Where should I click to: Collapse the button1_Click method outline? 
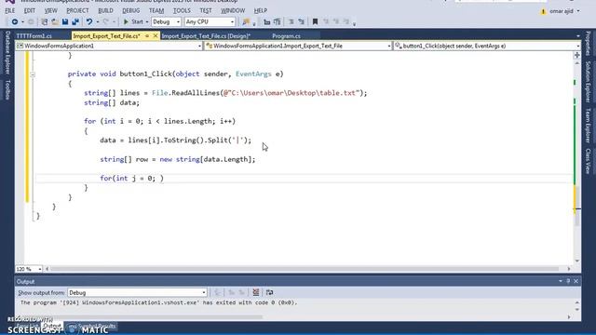click(33, 74)
